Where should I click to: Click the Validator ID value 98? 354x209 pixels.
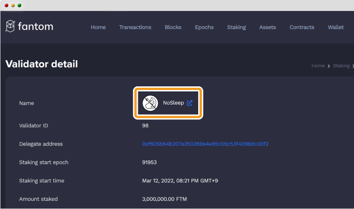point(145,125)
